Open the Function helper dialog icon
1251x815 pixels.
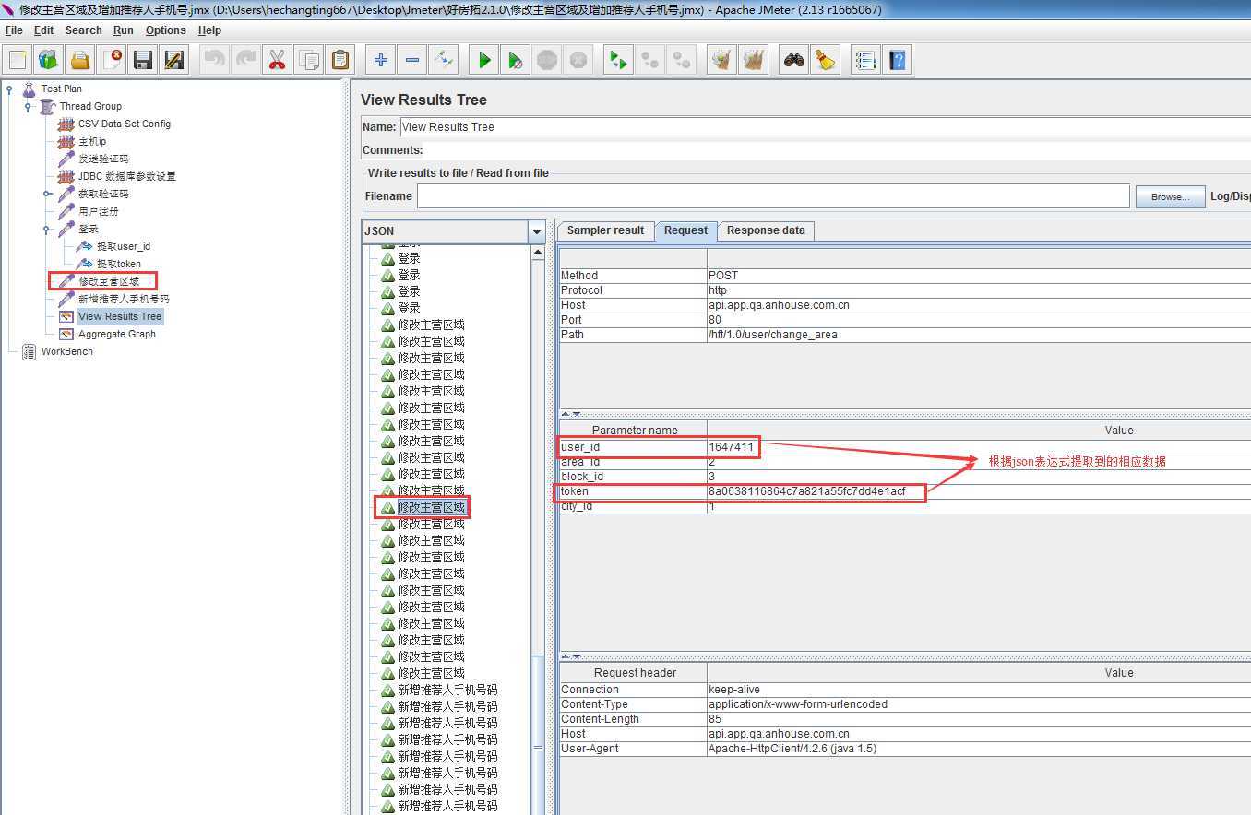(x=865, y=61)
